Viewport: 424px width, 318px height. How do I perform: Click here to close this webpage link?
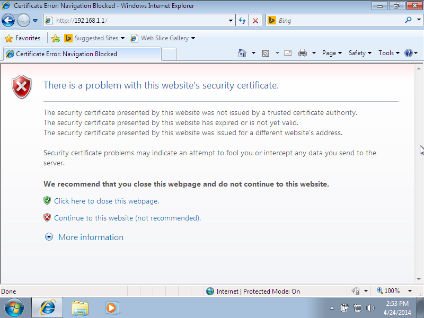pos(107,201)
